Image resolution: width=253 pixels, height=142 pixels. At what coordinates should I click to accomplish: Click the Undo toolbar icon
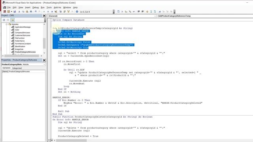coord(36,11)
